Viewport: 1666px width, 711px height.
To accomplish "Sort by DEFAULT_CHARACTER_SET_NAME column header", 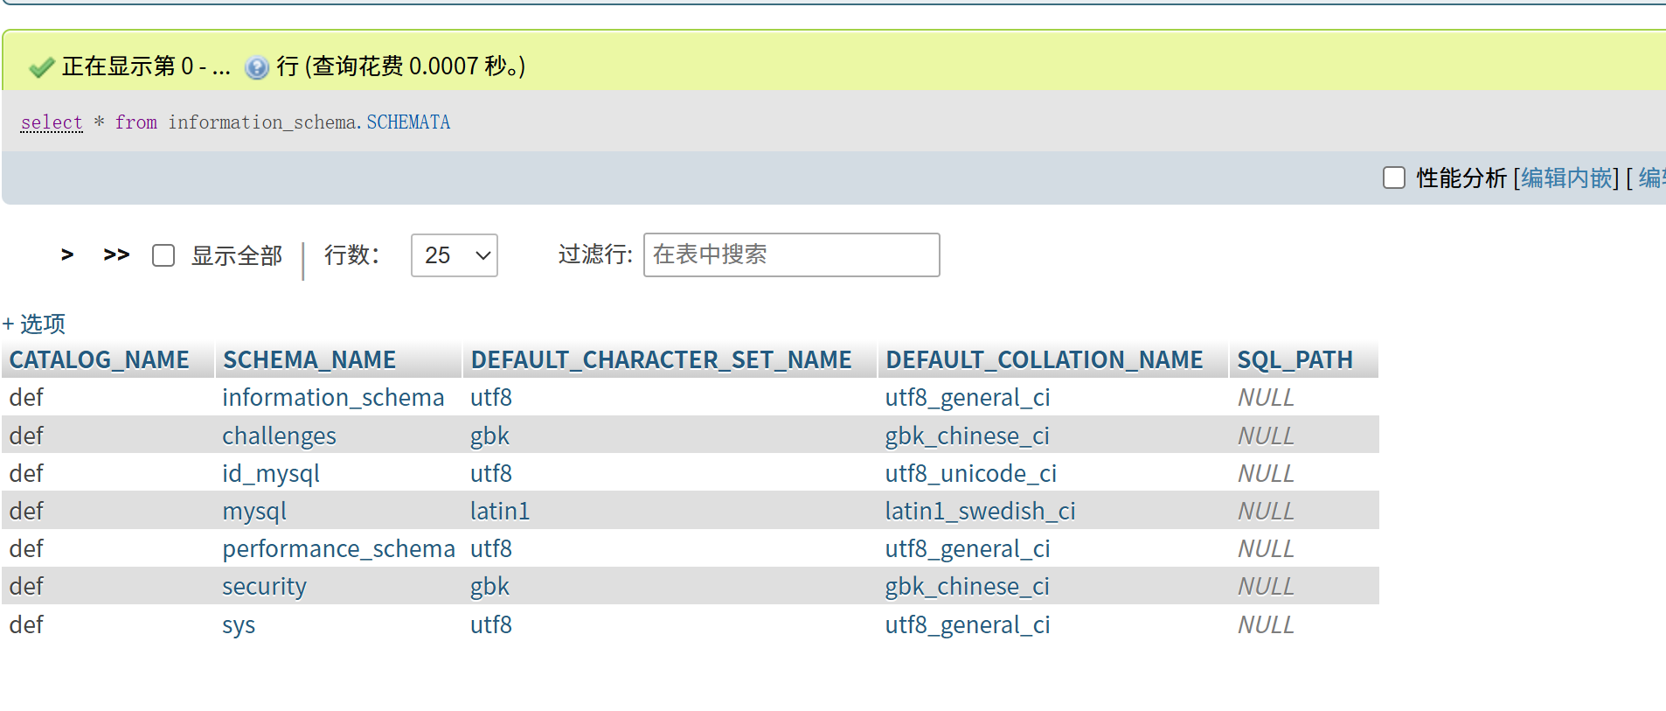I will (661, 359).
